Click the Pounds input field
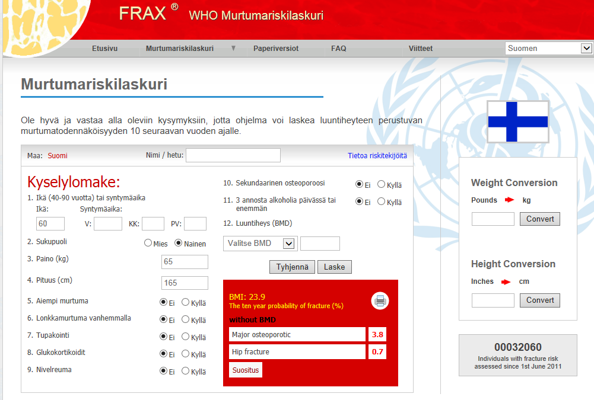 point(493,219)
